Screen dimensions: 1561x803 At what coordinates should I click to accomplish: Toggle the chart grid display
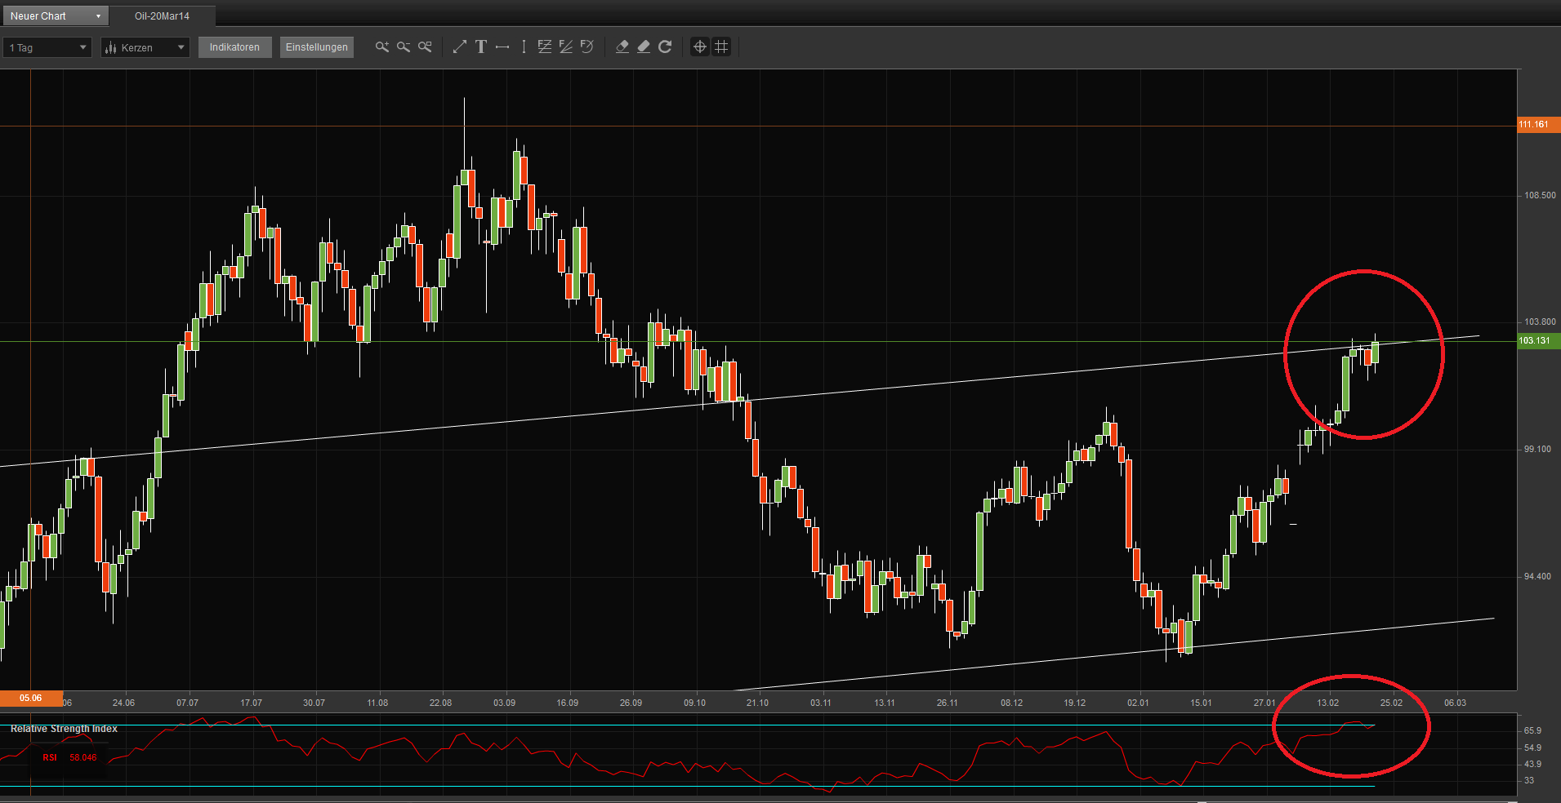[720, 47]
